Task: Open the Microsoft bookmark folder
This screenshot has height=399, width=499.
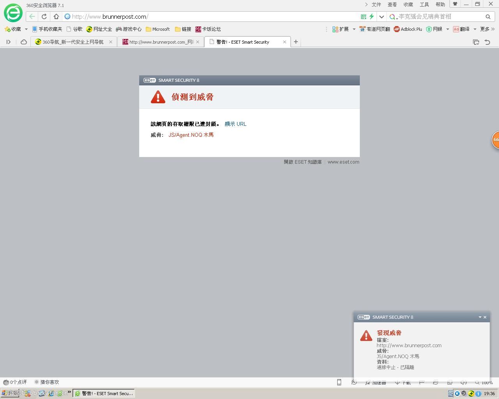Action: pyautogui.click(x=158, y=29)
